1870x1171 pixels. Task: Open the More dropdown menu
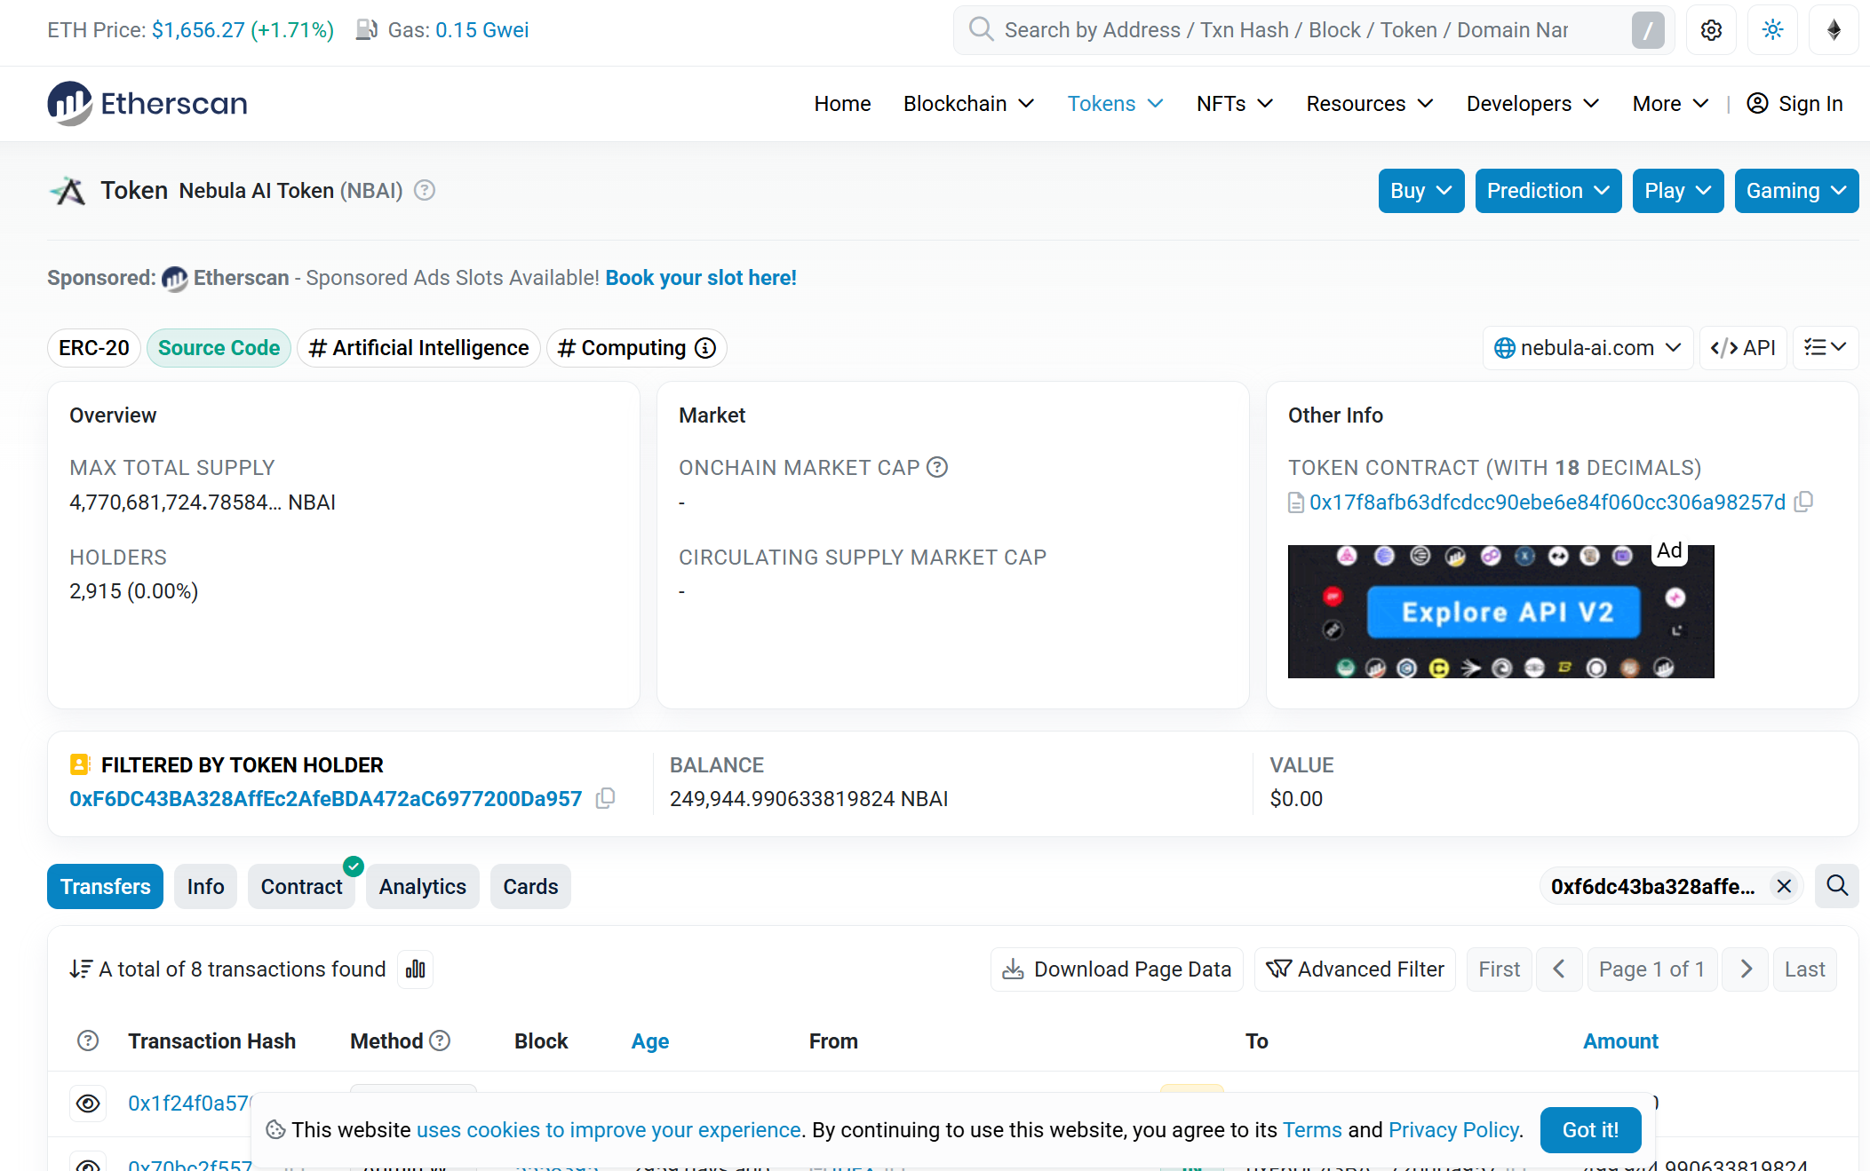(x=1670, y=104)
